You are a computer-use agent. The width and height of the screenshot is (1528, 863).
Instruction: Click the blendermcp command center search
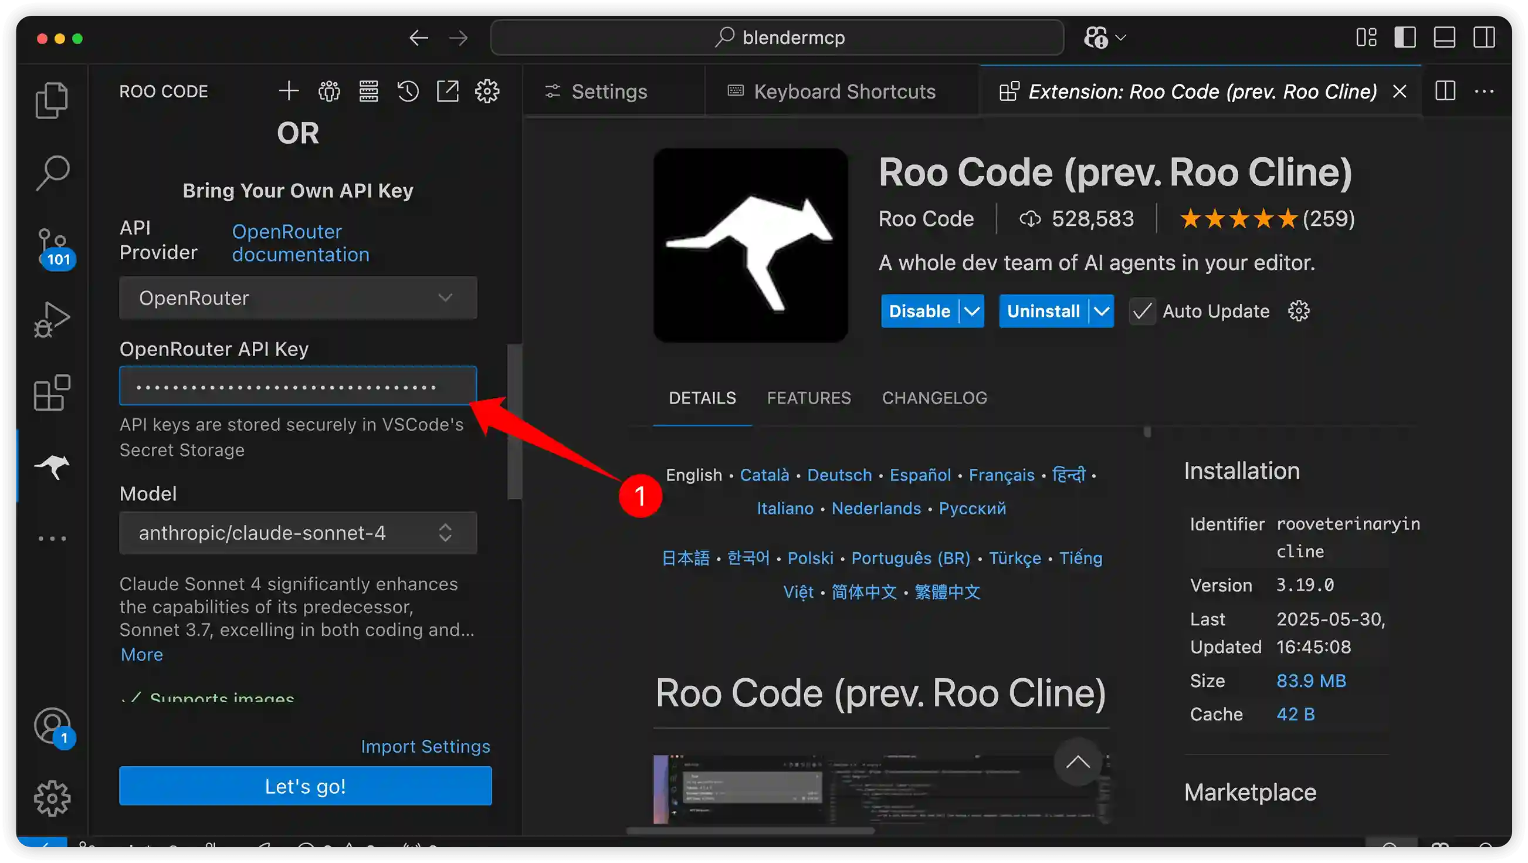(x=777, y=38)
